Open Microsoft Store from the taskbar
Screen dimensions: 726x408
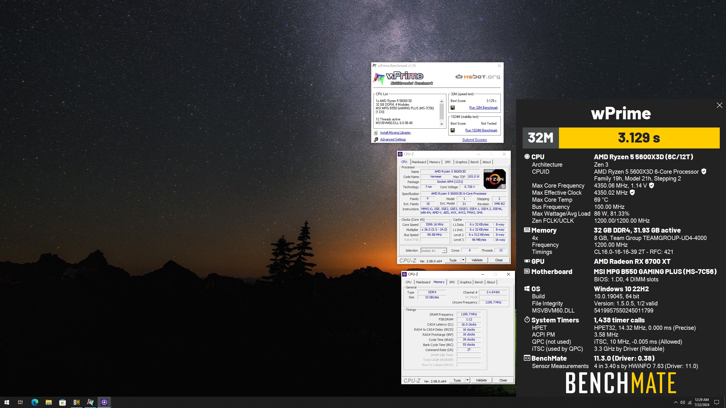(62, 402)
